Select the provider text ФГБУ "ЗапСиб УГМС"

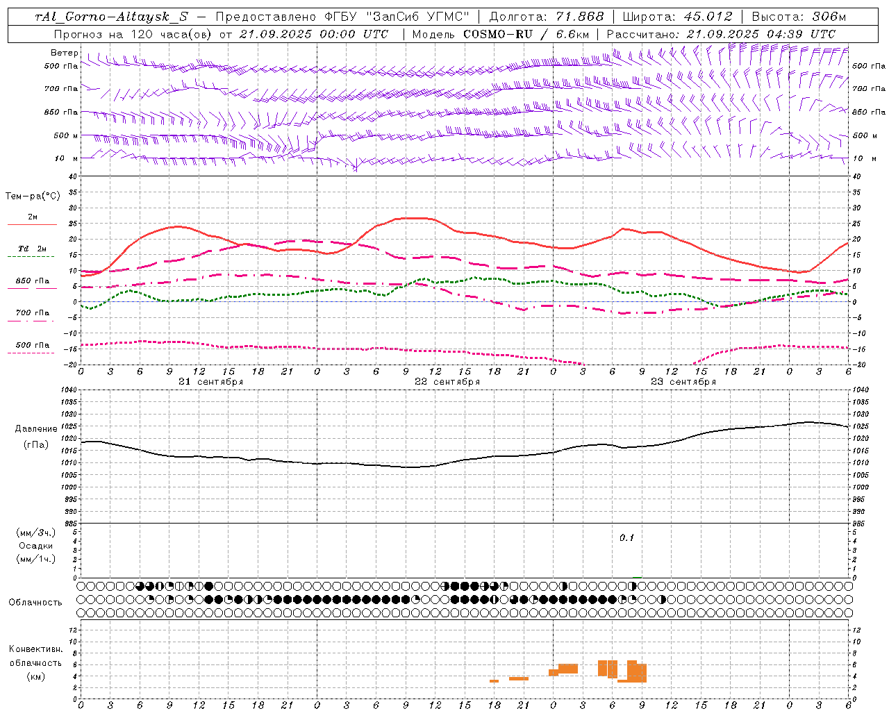pos(396,17)
